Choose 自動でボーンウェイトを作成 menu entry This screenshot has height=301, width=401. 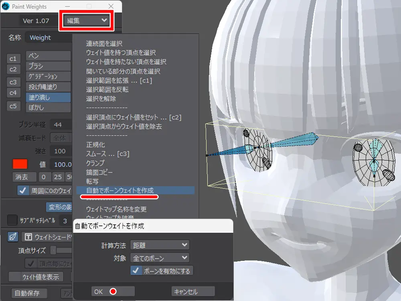point(120,190)
